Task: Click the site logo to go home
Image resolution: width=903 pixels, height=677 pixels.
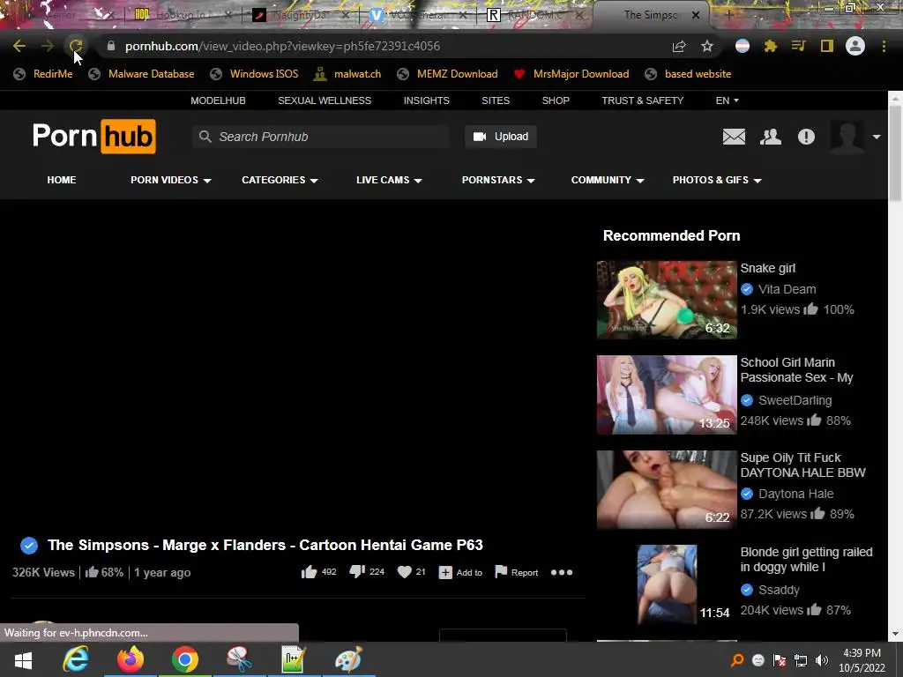Action: click(93, 137)
